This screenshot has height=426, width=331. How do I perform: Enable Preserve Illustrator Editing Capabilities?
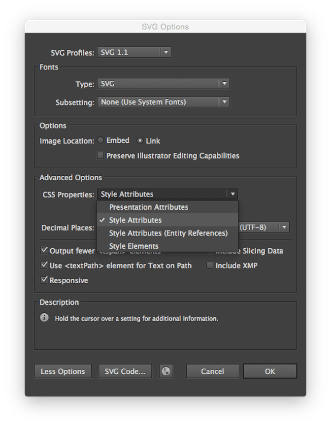[x=99, y=155]
